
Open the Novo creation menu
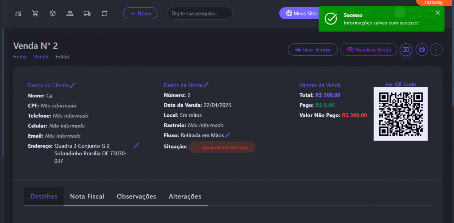pyautogui.click(x=140, y=13)
